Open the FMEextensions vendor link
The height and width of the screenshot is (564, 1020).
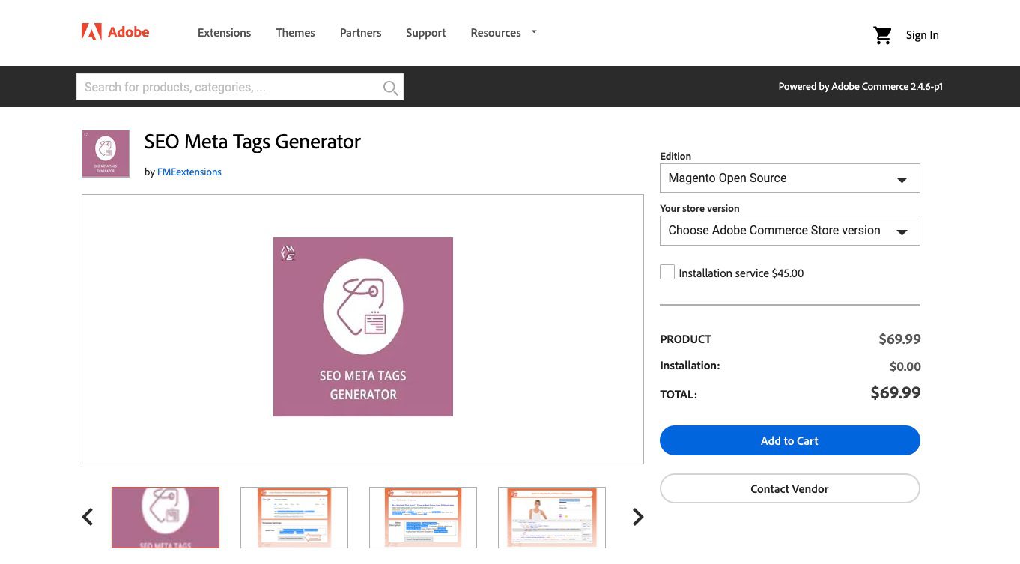pyautogui.click(x=189, y=172)
